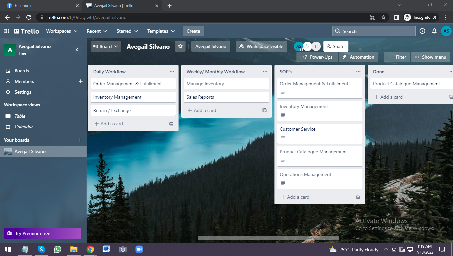The image size is (453, 256).
Task: Open Skype from the taskbar
Action: click(41, 249)
